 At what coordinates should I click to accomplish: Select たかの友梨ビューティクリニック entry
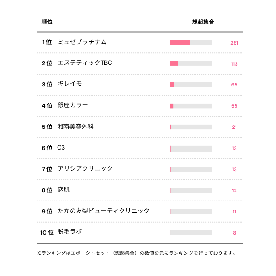[103, 211]
